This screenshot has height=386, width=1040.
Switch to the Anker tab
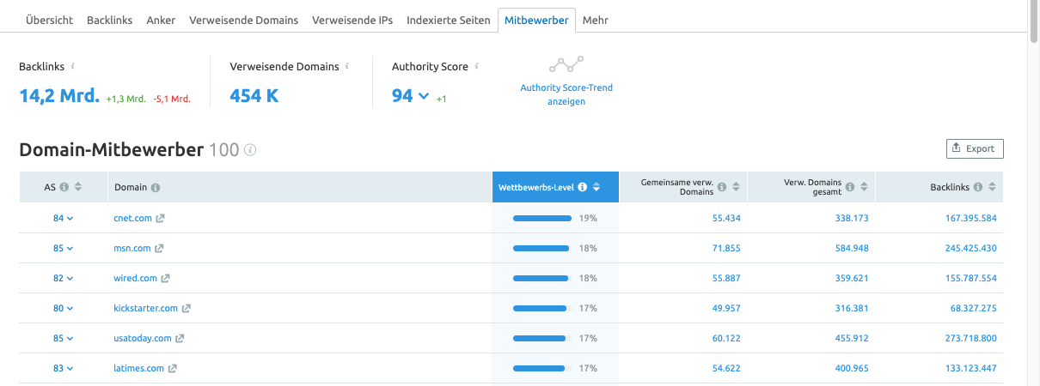(161, 20)
